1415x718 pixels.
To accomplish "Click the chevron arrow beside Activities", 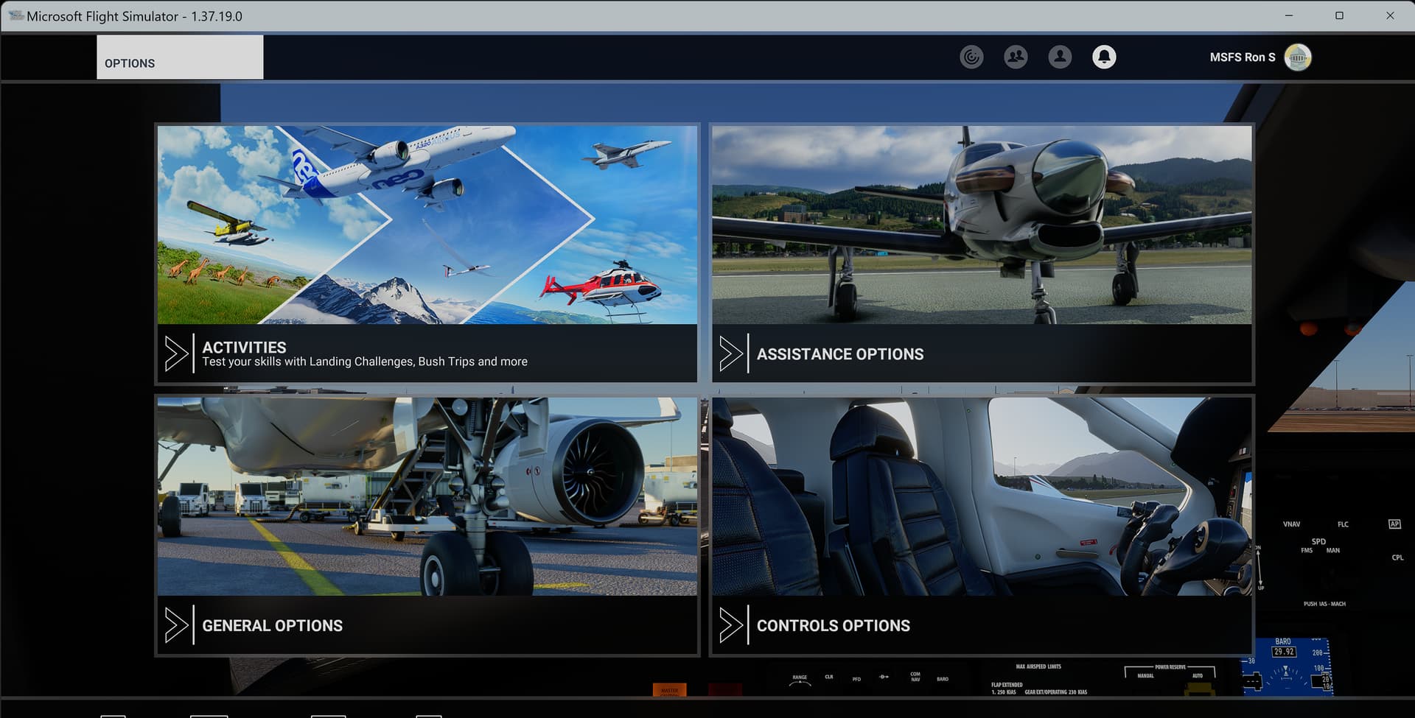I will pos(176,353).
